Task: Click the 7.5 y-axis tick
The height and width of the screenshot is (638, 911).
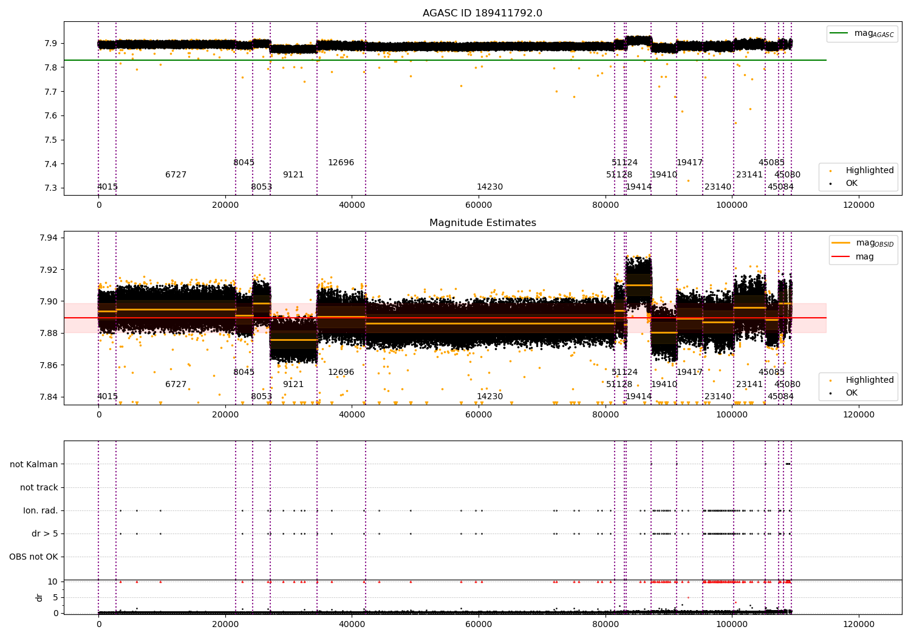Action: 51,140
